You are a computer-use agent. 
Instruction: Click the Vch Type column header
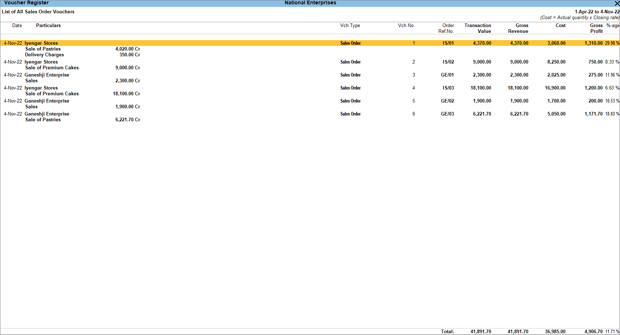coord(350,26)
